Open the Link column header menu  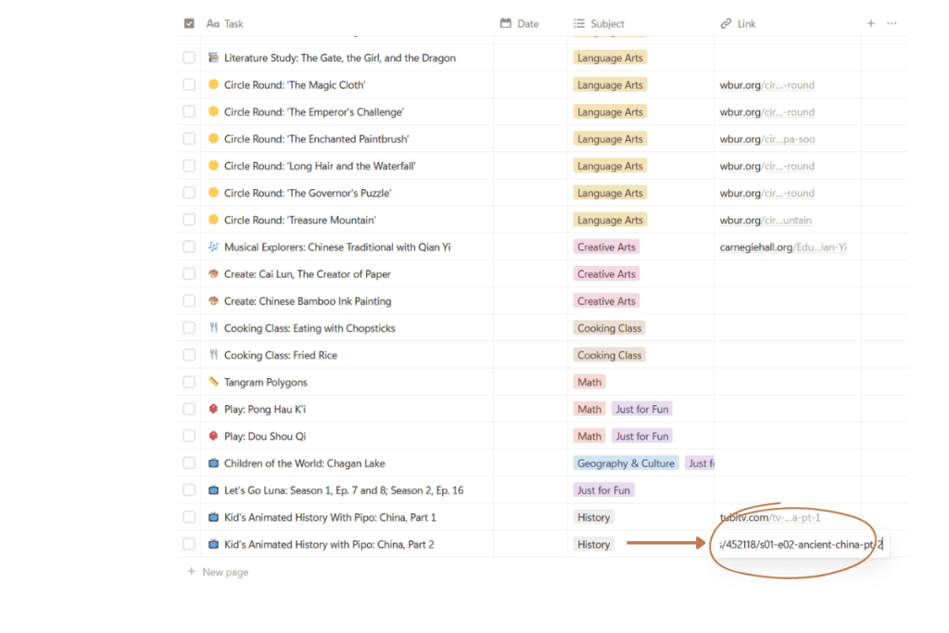(746, 24)
